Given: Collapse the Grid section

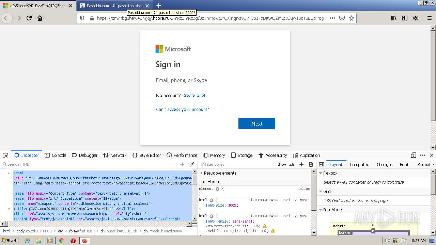Looking at the screenshot, I should point(320,191).
